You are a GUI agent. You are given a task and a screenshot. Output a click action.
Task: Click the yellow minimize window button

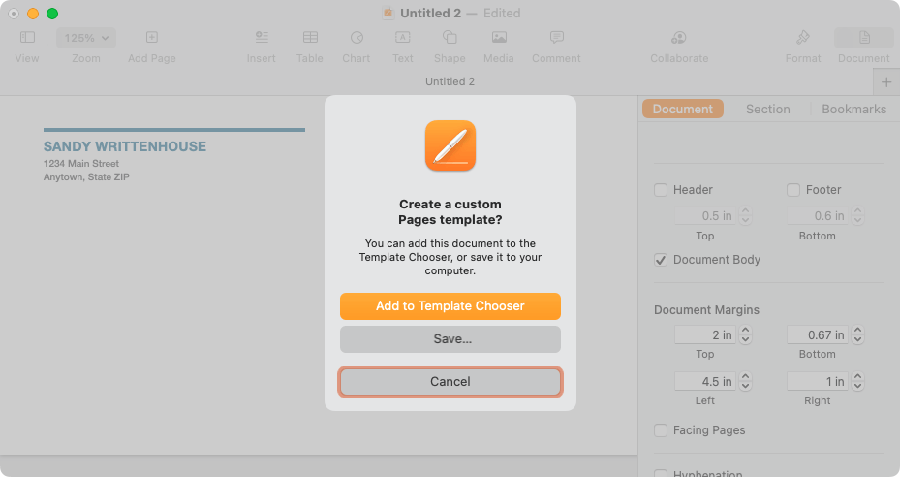tap(33, 14)
